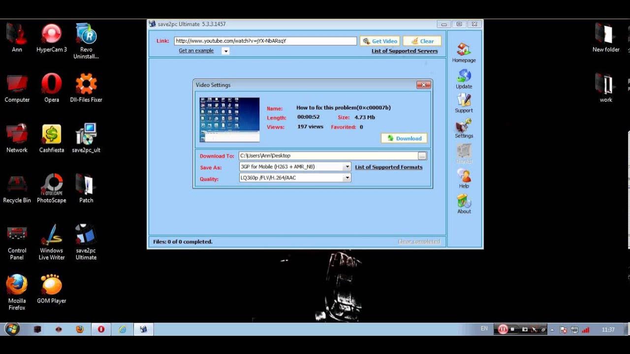Click the 11:37 taskbar clock

608,330
